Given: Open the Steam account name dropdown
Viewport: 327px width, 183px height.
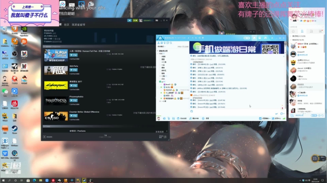Looking at the screenshot, I should coord(148,20).
